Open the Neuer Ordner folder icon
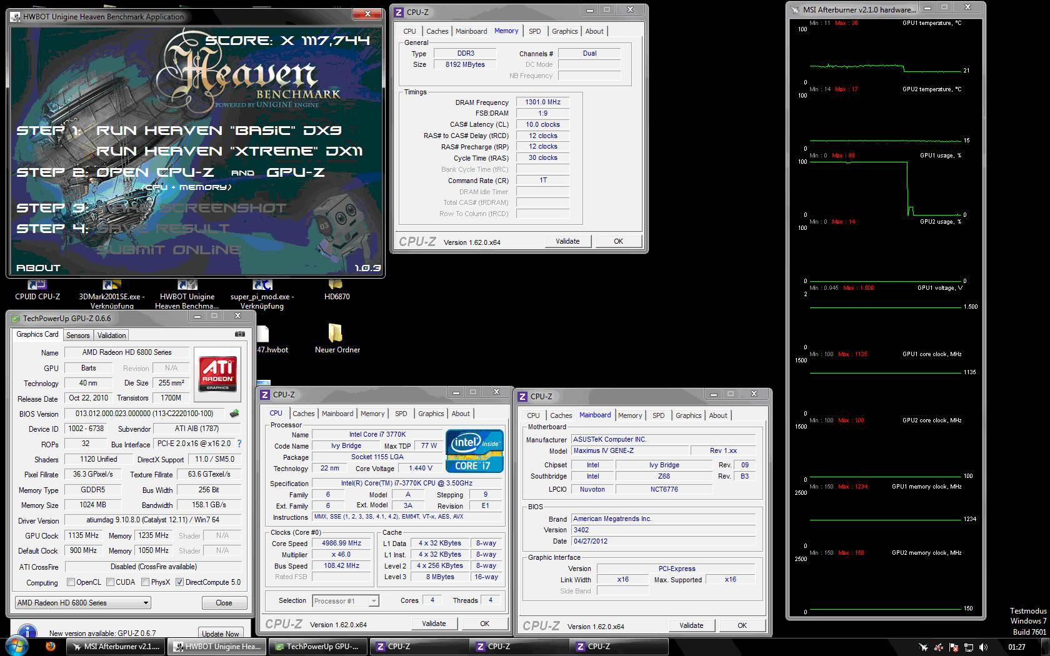Viewport: 1050px width, 656px height. coord(337,339)
